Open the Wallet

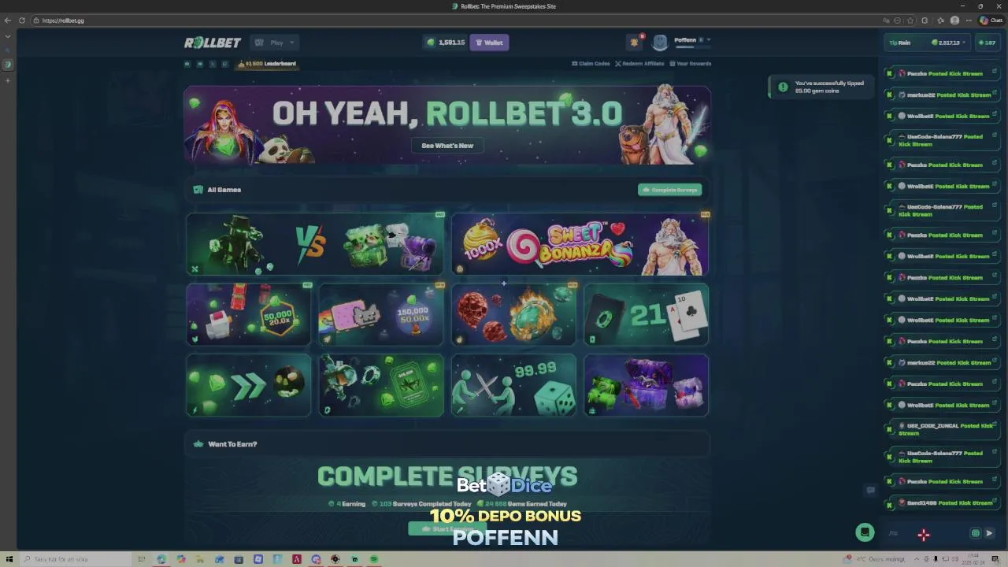(x=489, y=43)
